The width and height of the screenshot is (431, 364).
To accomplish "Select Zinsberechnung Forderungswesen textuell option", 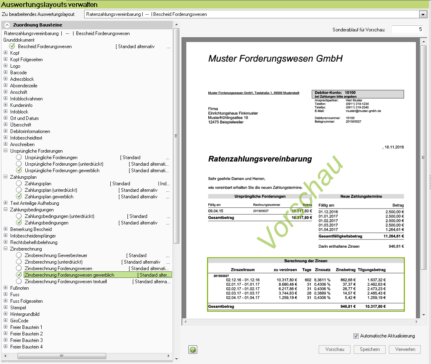I will point(19,282).
